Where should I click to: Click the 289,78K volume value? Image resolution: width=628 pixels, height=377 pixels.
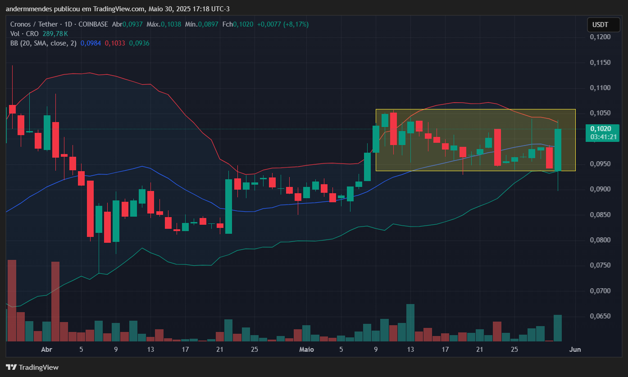[x=54, y=34]
